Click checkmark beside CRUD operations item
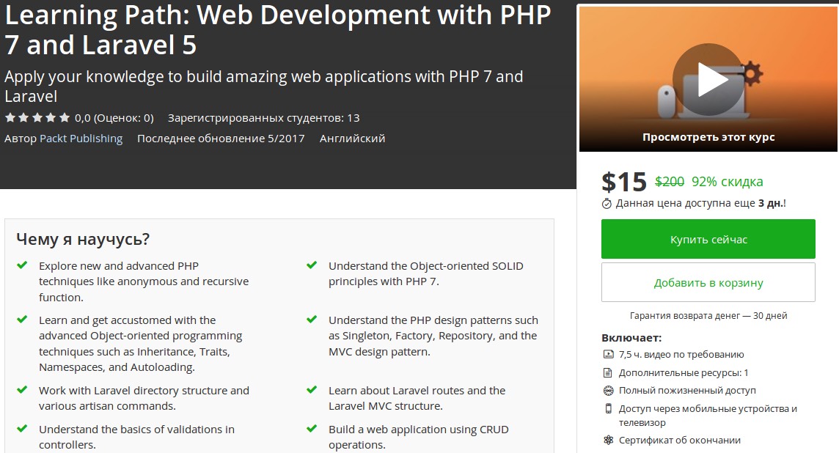The width and height of the screenshot is (839, 453). [x=312, y=429]
